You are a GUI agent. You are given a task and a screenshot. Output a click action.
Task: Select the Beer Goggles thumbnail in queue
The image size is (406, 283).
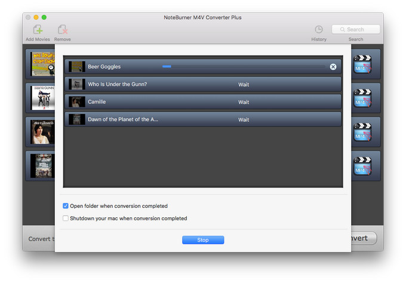pos(77,66)
